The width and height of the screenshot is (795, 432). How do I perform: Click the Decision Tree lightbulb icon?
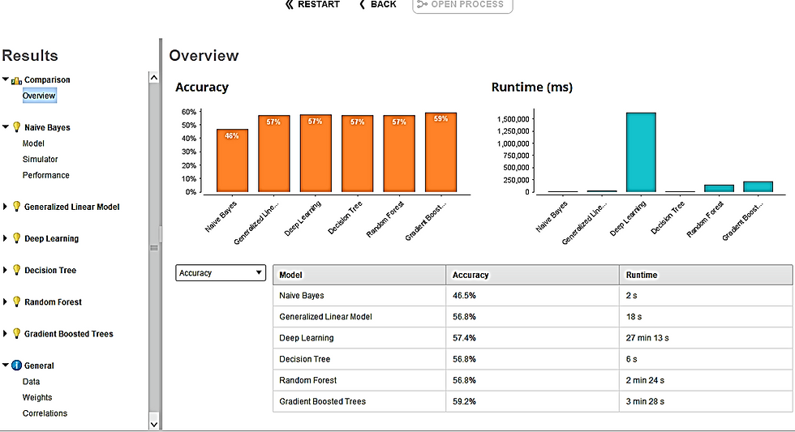click(x=16, y=270)
